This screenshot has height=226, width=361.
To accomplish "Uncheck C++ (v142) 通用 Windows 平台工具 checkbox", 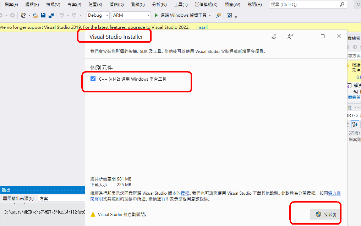I will 93,79.
